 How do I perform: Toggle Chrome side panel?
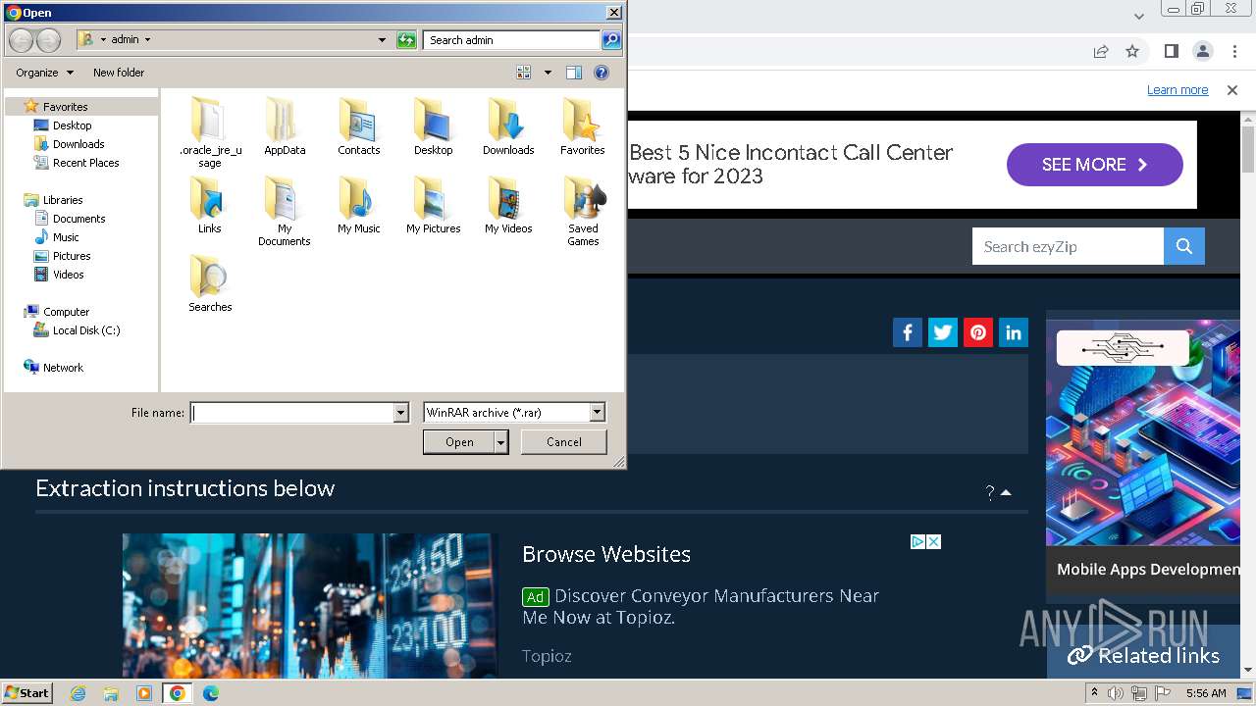coord(1171,51)
